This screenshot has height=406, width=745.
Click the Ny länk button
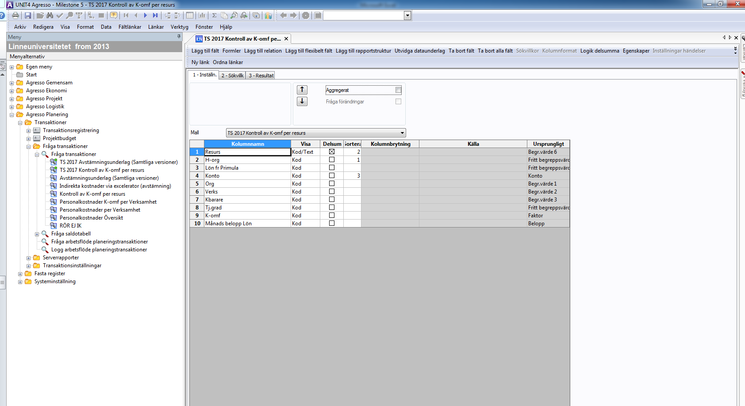pyautogui.click(x=200, y=62)
